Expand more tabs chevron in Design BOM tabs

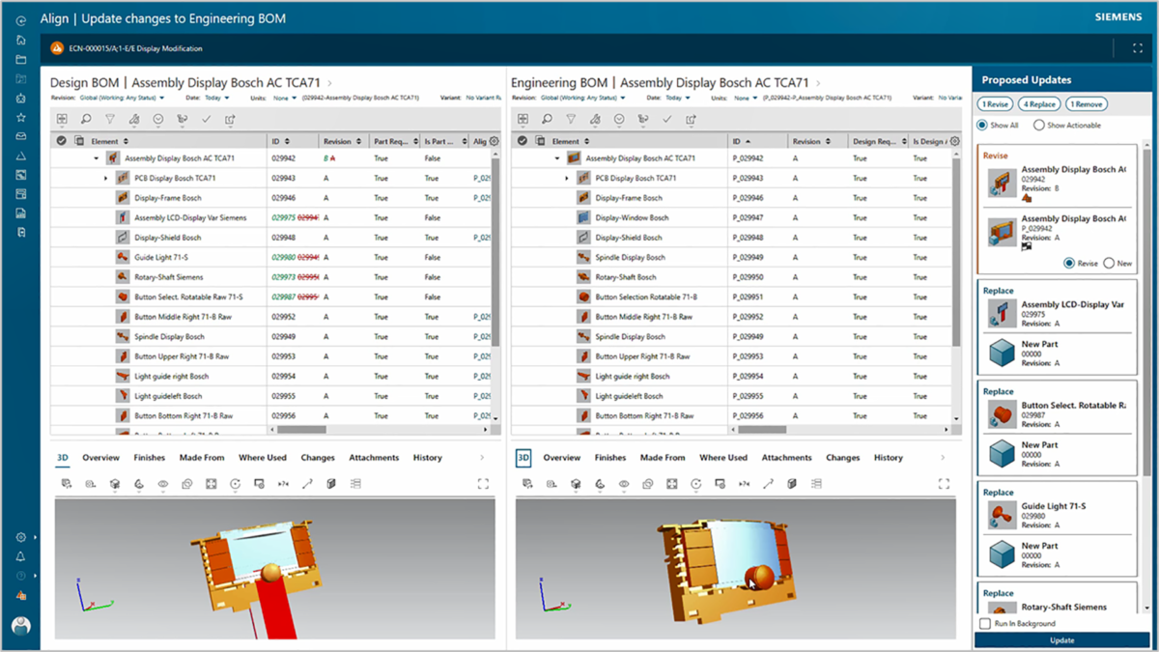(482, 458)
